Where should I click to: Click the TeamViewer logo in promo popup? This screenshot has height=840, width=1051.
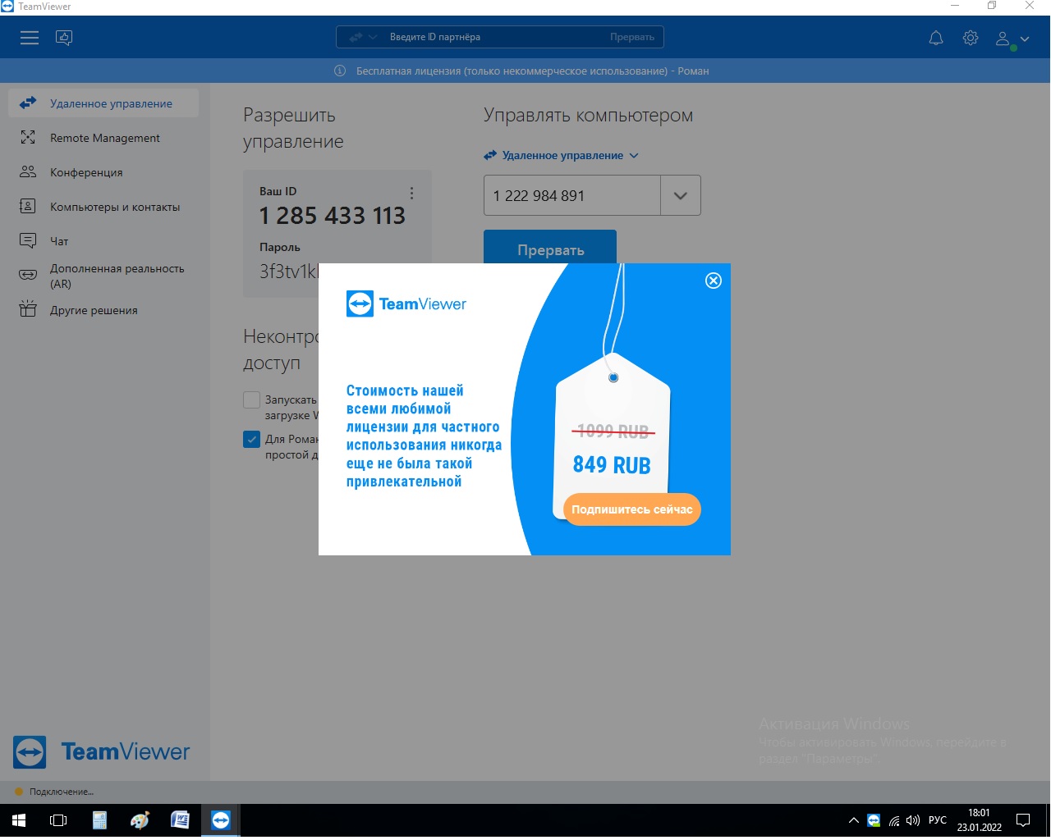pyautogui.click(x=406, y=304)
